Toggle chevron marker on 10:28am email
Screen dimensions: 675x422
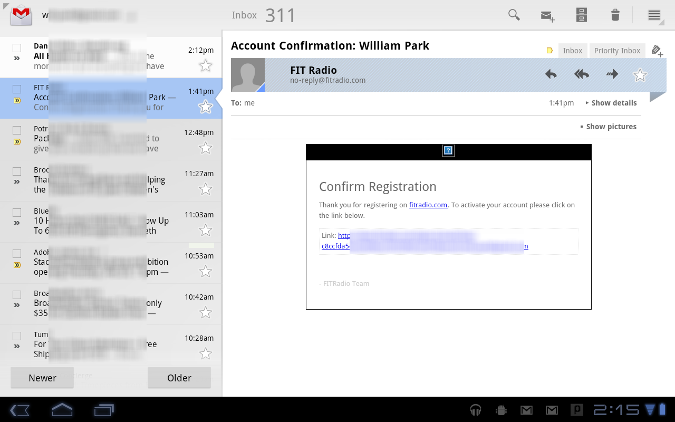(x=17, y=346)
